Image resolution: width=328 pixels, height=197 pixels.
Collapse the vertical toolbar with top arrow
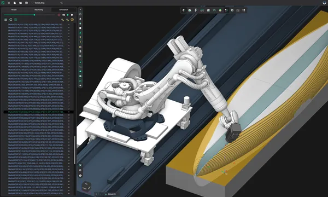click(80, 9)
